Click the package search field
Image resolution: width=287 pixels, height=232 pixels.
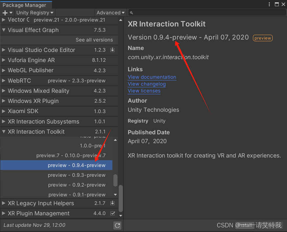206,13
